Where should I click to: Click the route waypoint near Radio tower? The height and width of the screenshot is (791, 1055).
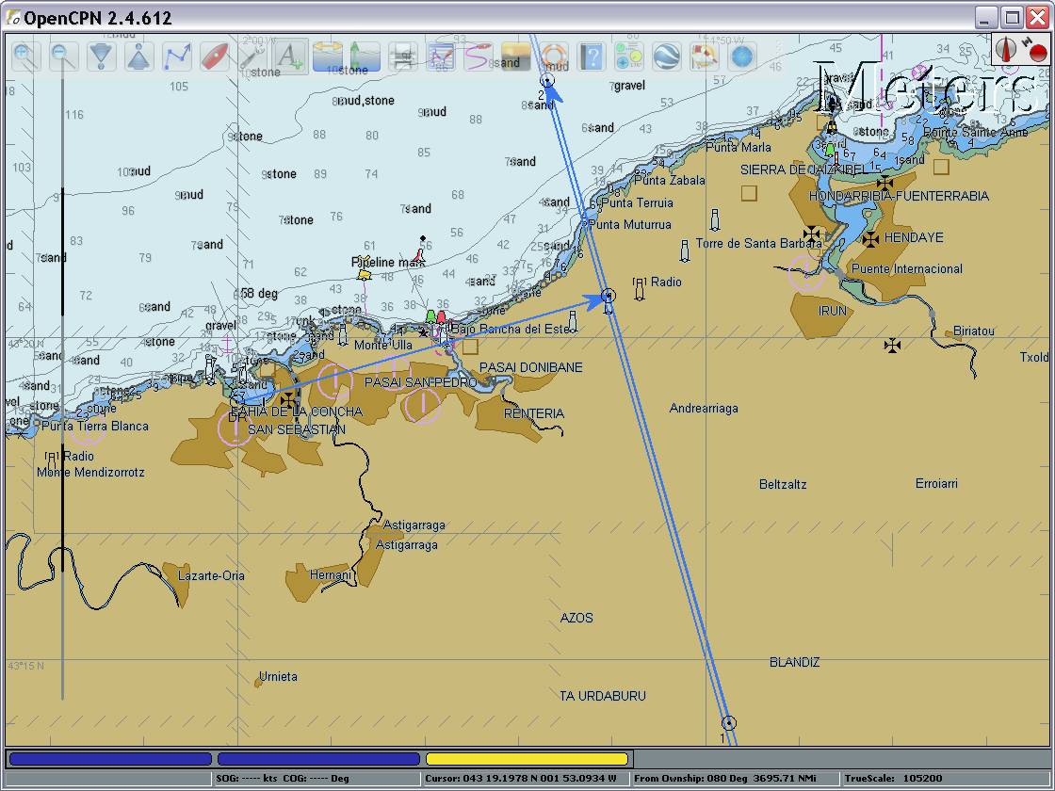coord(609,296)
